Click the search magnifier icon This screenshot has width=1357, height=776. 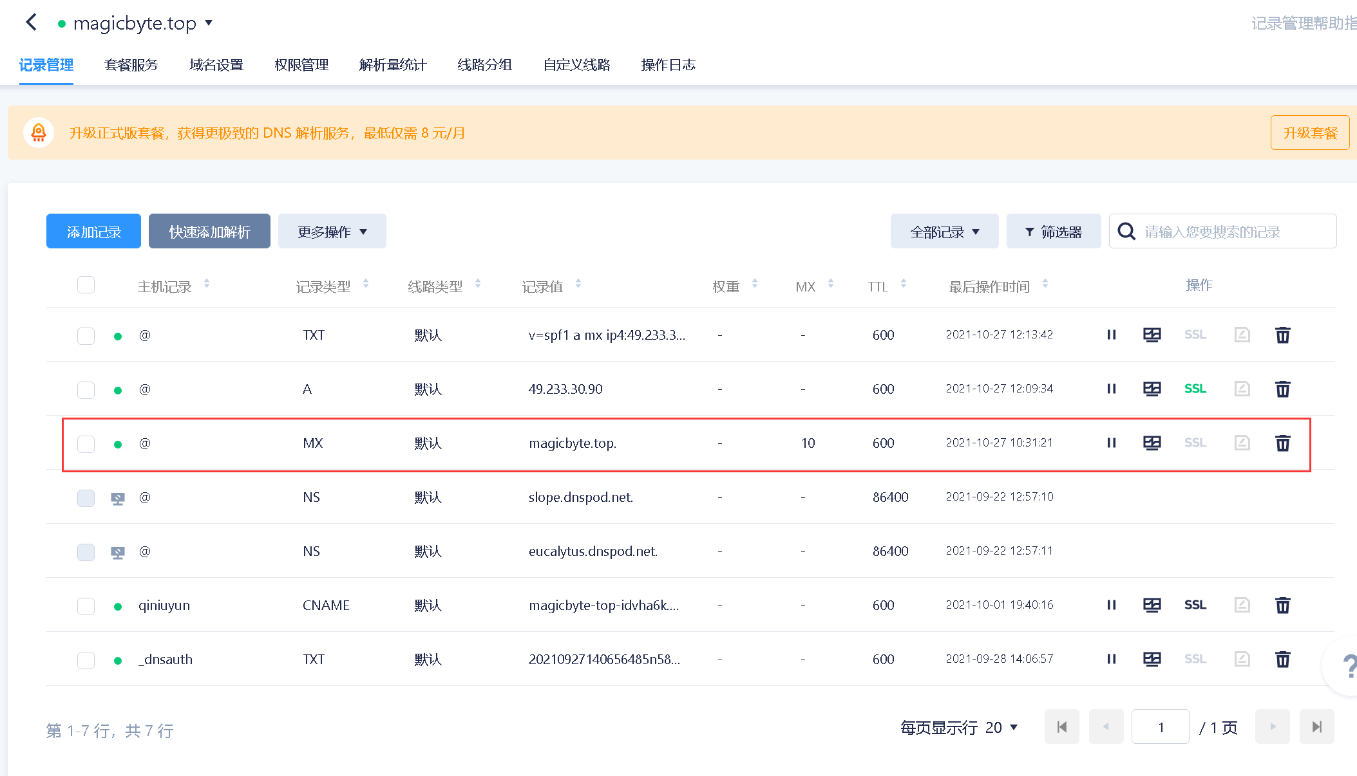[x=1126, y=231]
